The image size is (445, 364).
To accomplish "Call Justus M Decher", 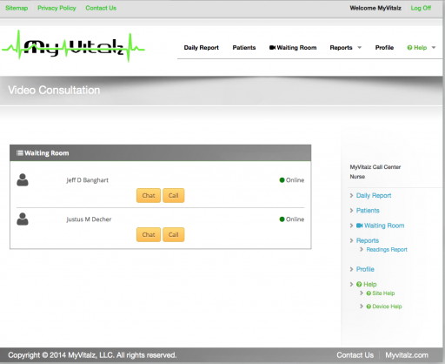I will tap(174, 234).
